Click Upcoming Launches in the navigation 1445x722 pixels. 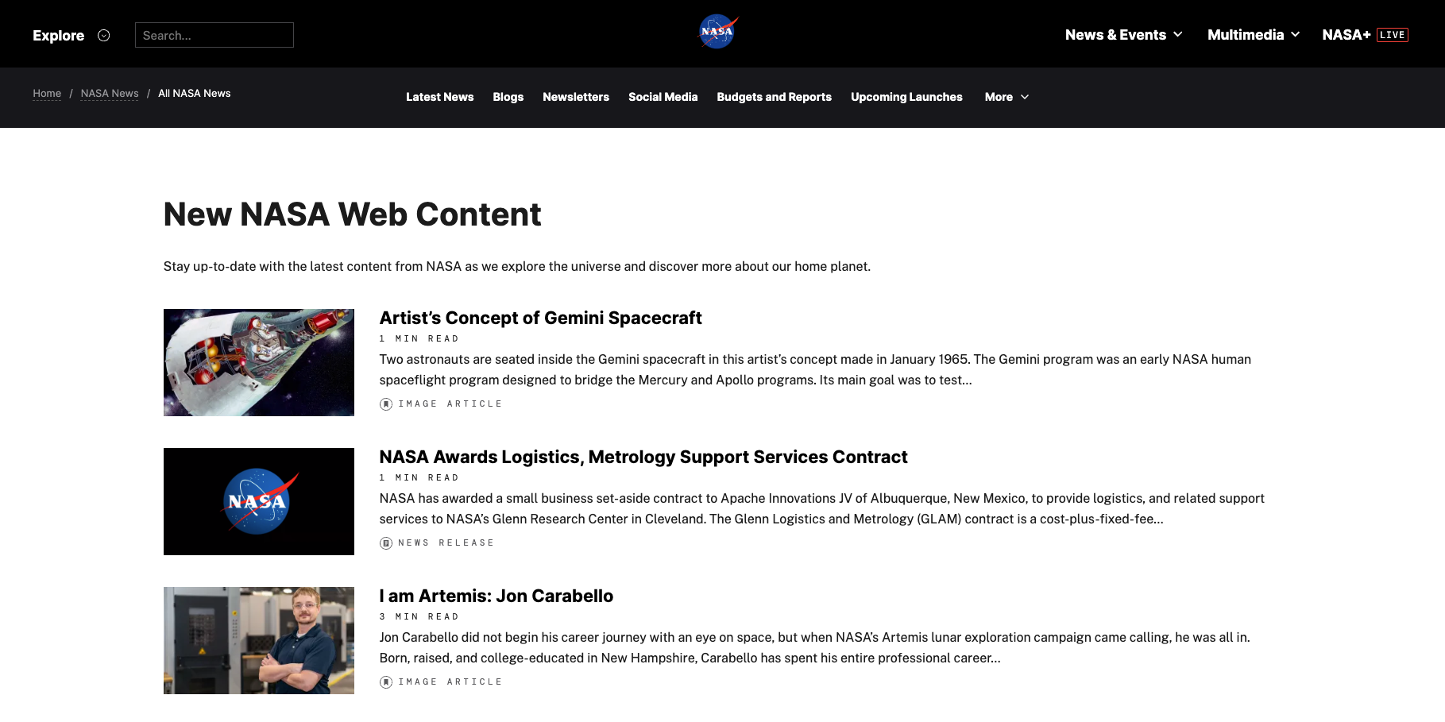pyautogui.click(x=906, y=97)
